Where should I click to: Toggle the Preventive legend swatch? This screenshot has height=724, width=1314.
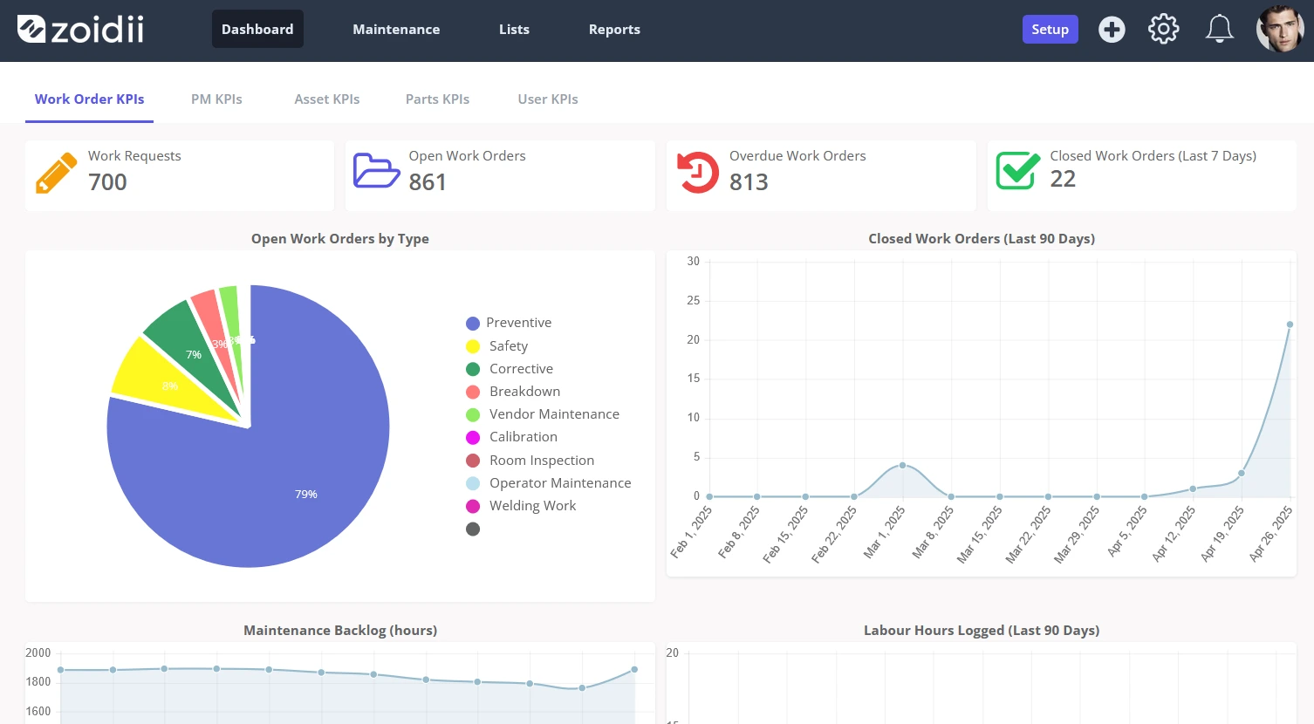tap(473, 324)
